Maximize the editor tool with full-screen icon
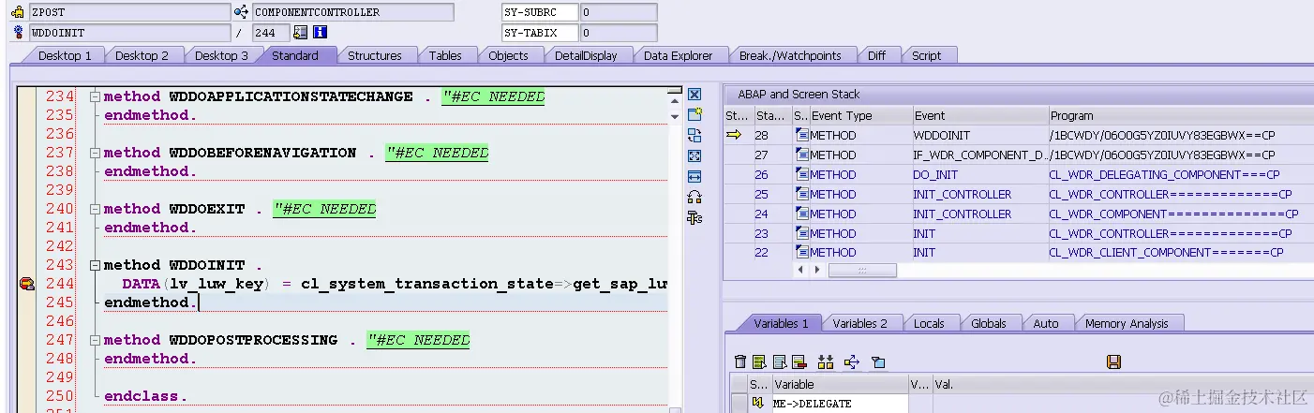This screenshot has width=1314, height=413. (694, 155)
